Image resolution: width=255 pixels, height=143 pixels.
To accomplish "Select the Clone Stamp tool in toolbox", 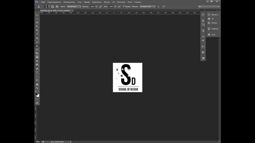I will click(x=37, y=46).
